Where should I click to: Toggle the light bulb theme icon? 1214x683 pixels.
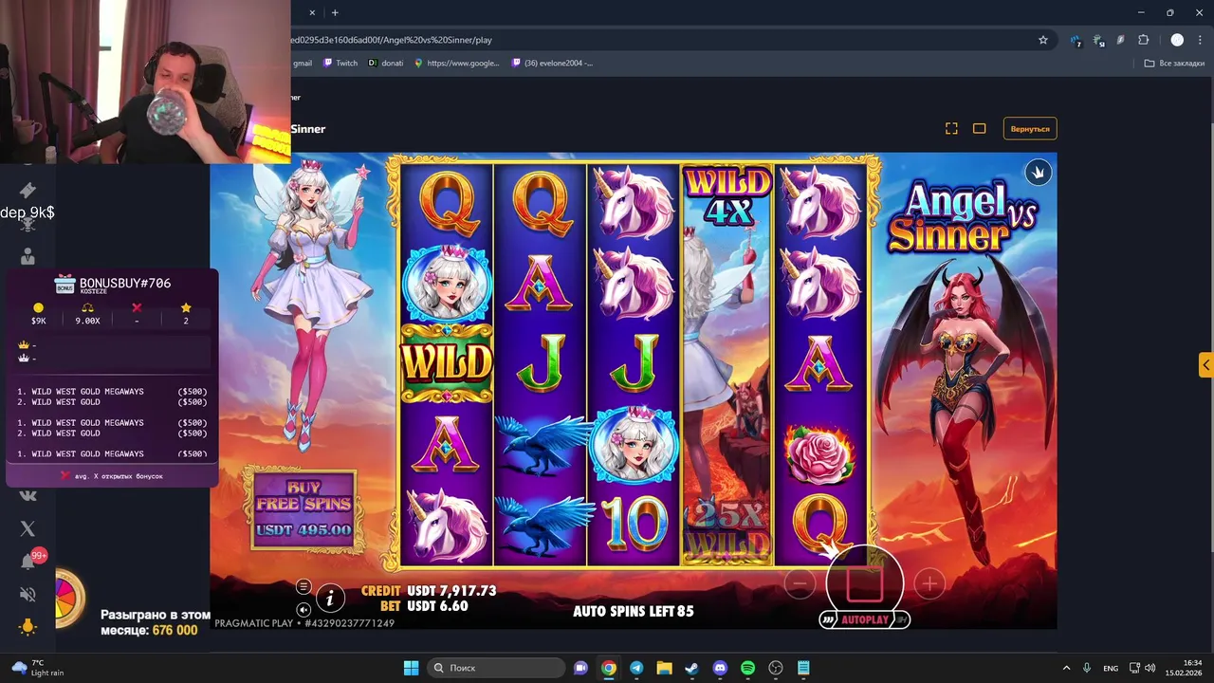pos(28,626)
